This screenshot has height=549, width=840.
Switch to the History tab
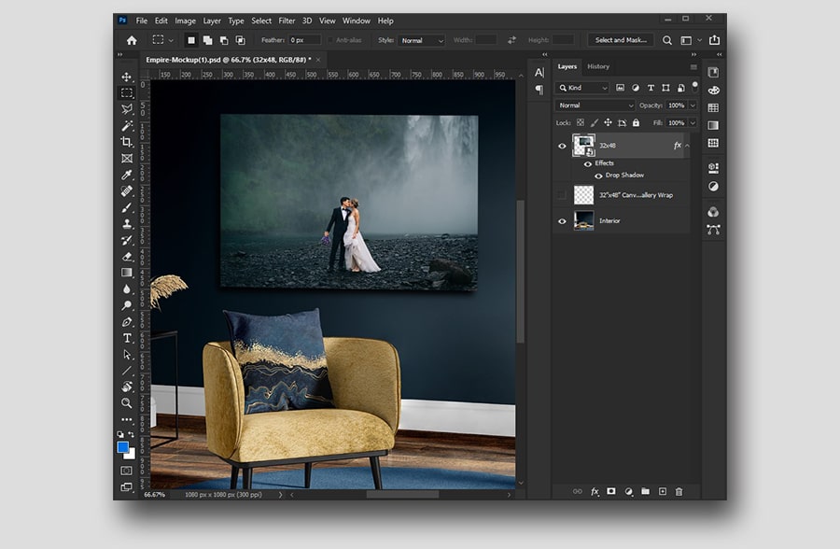click(598, 66)
